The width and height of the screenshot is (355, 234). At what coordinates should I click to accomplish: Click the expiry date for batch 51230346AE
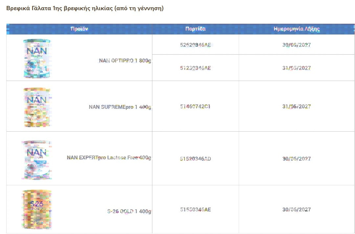pyautogui.click(x=297, y=68)
